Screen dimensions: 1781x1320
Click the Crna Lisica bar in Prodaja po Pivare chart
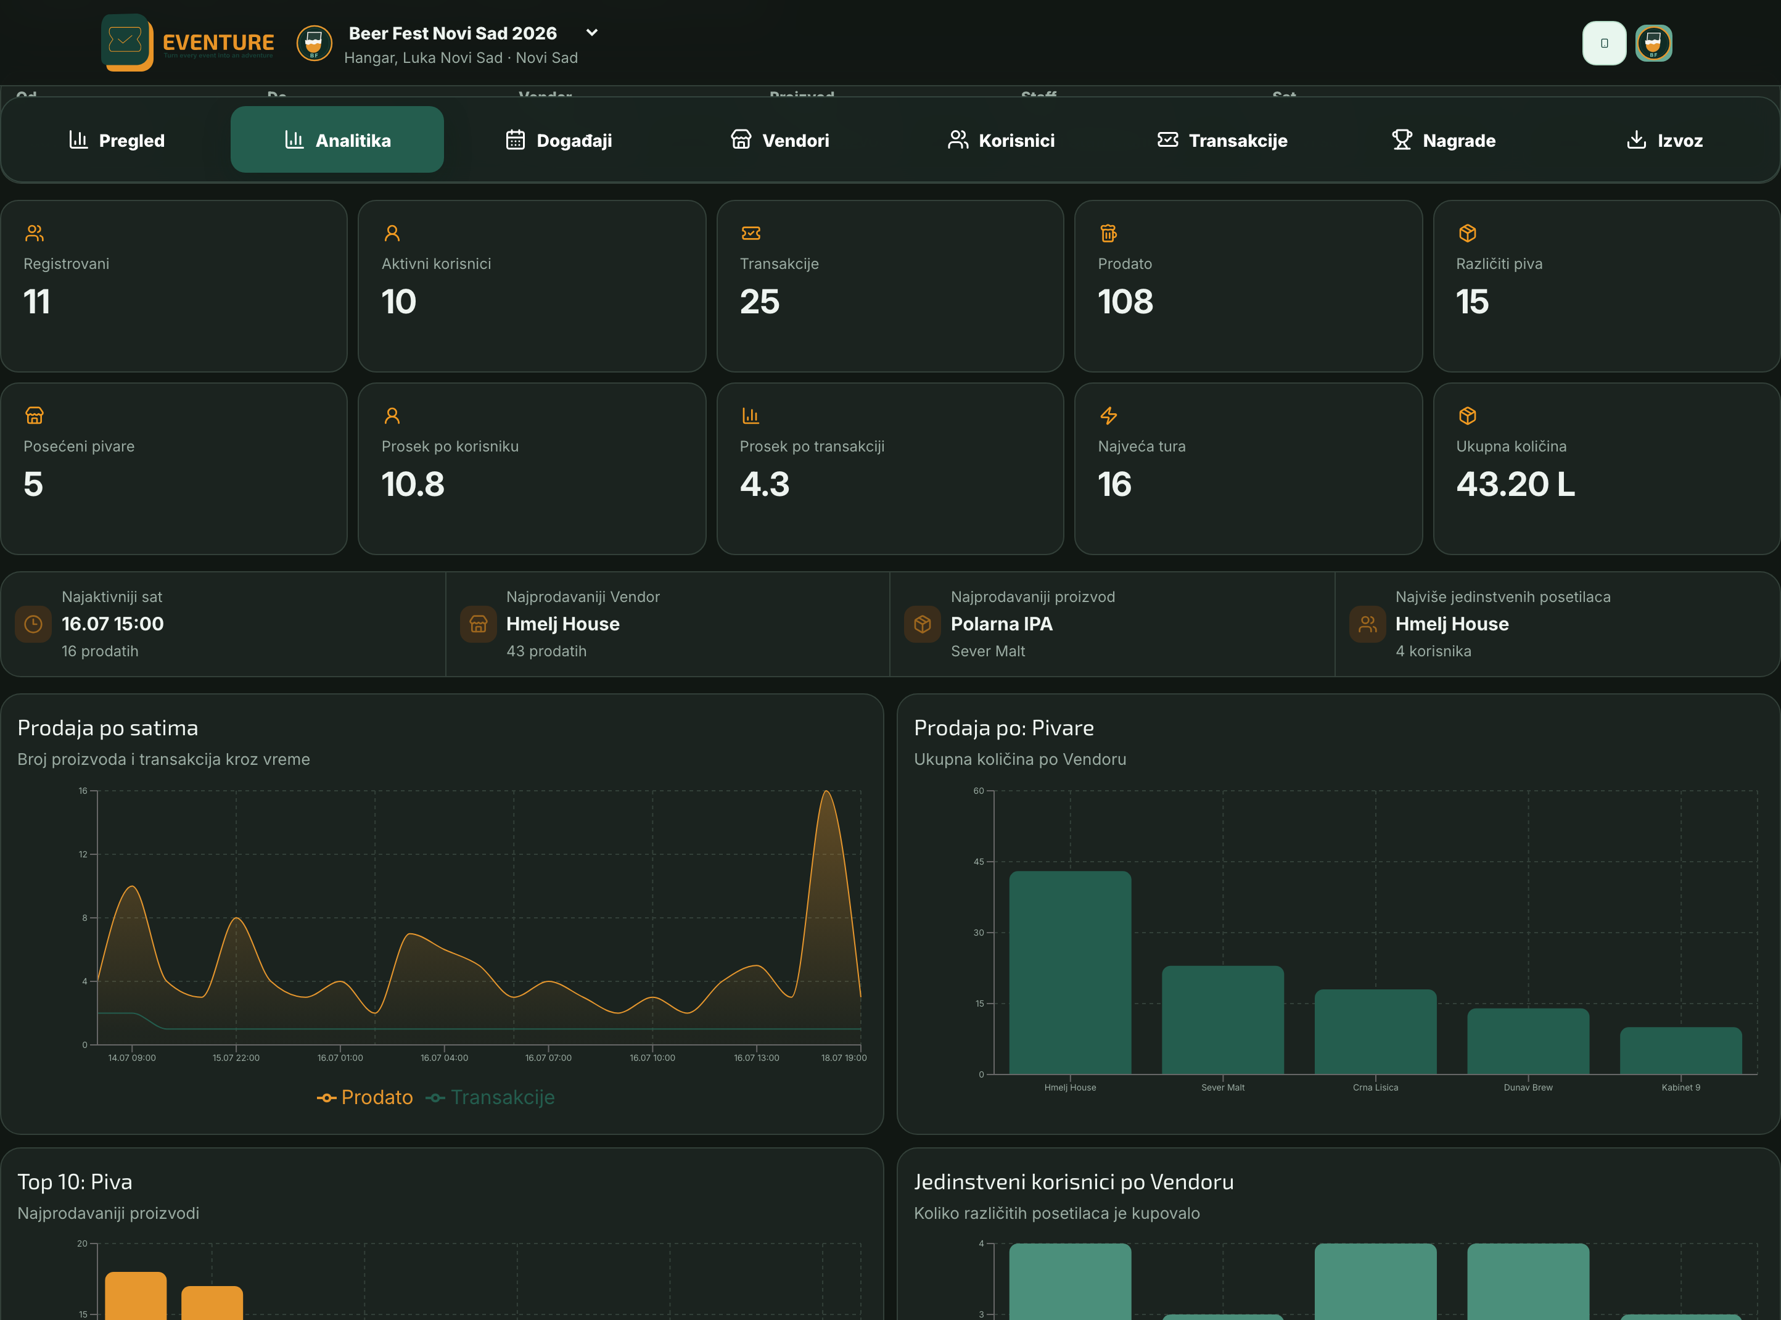(1375, 1031)
